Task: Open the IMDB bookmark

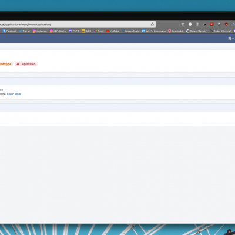Action: [86, 31]
